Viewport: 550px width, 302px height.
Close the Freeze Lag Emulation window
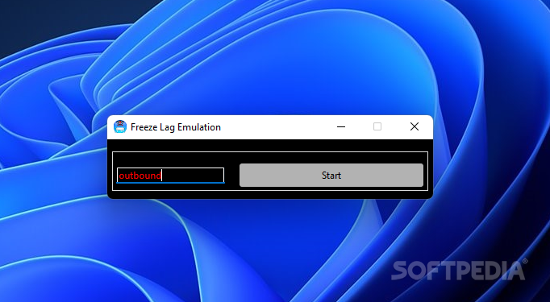click(x=415, y=126)
